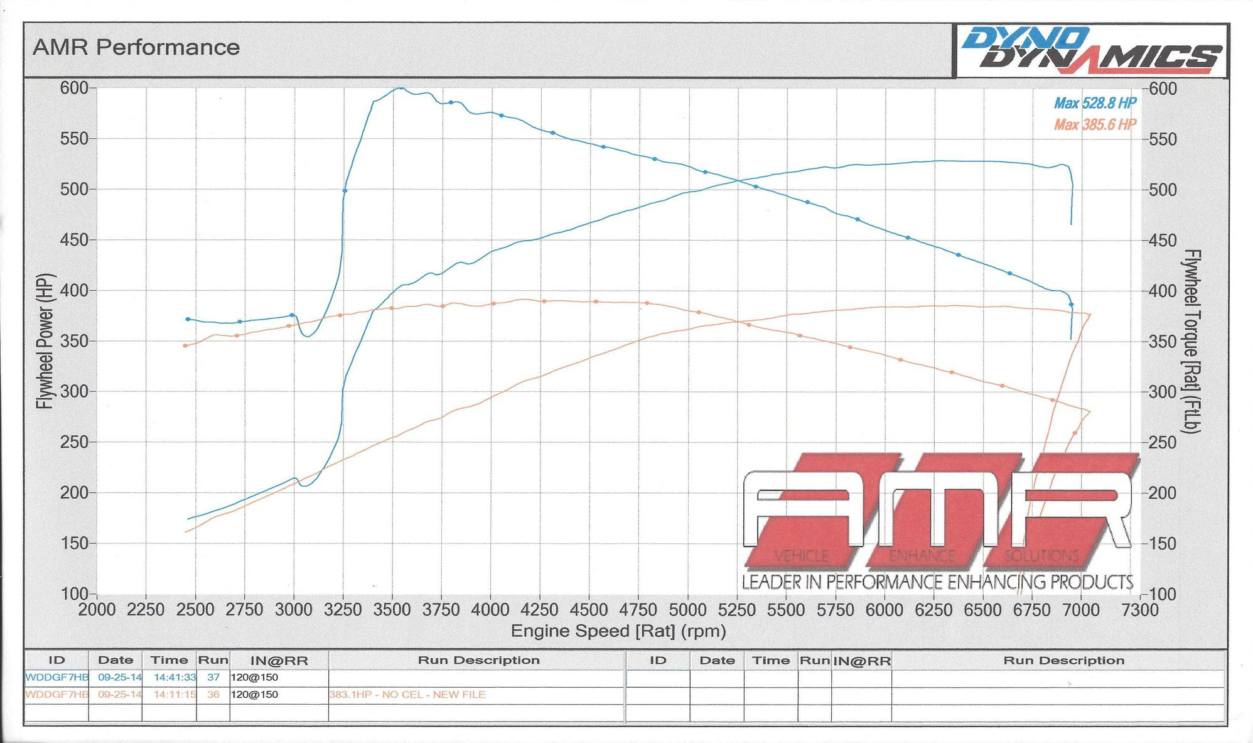The width and height of the screenshot is (1253, 743).
Task: Click the 7300 rpm axis tick label
Action: point(1139,610)
